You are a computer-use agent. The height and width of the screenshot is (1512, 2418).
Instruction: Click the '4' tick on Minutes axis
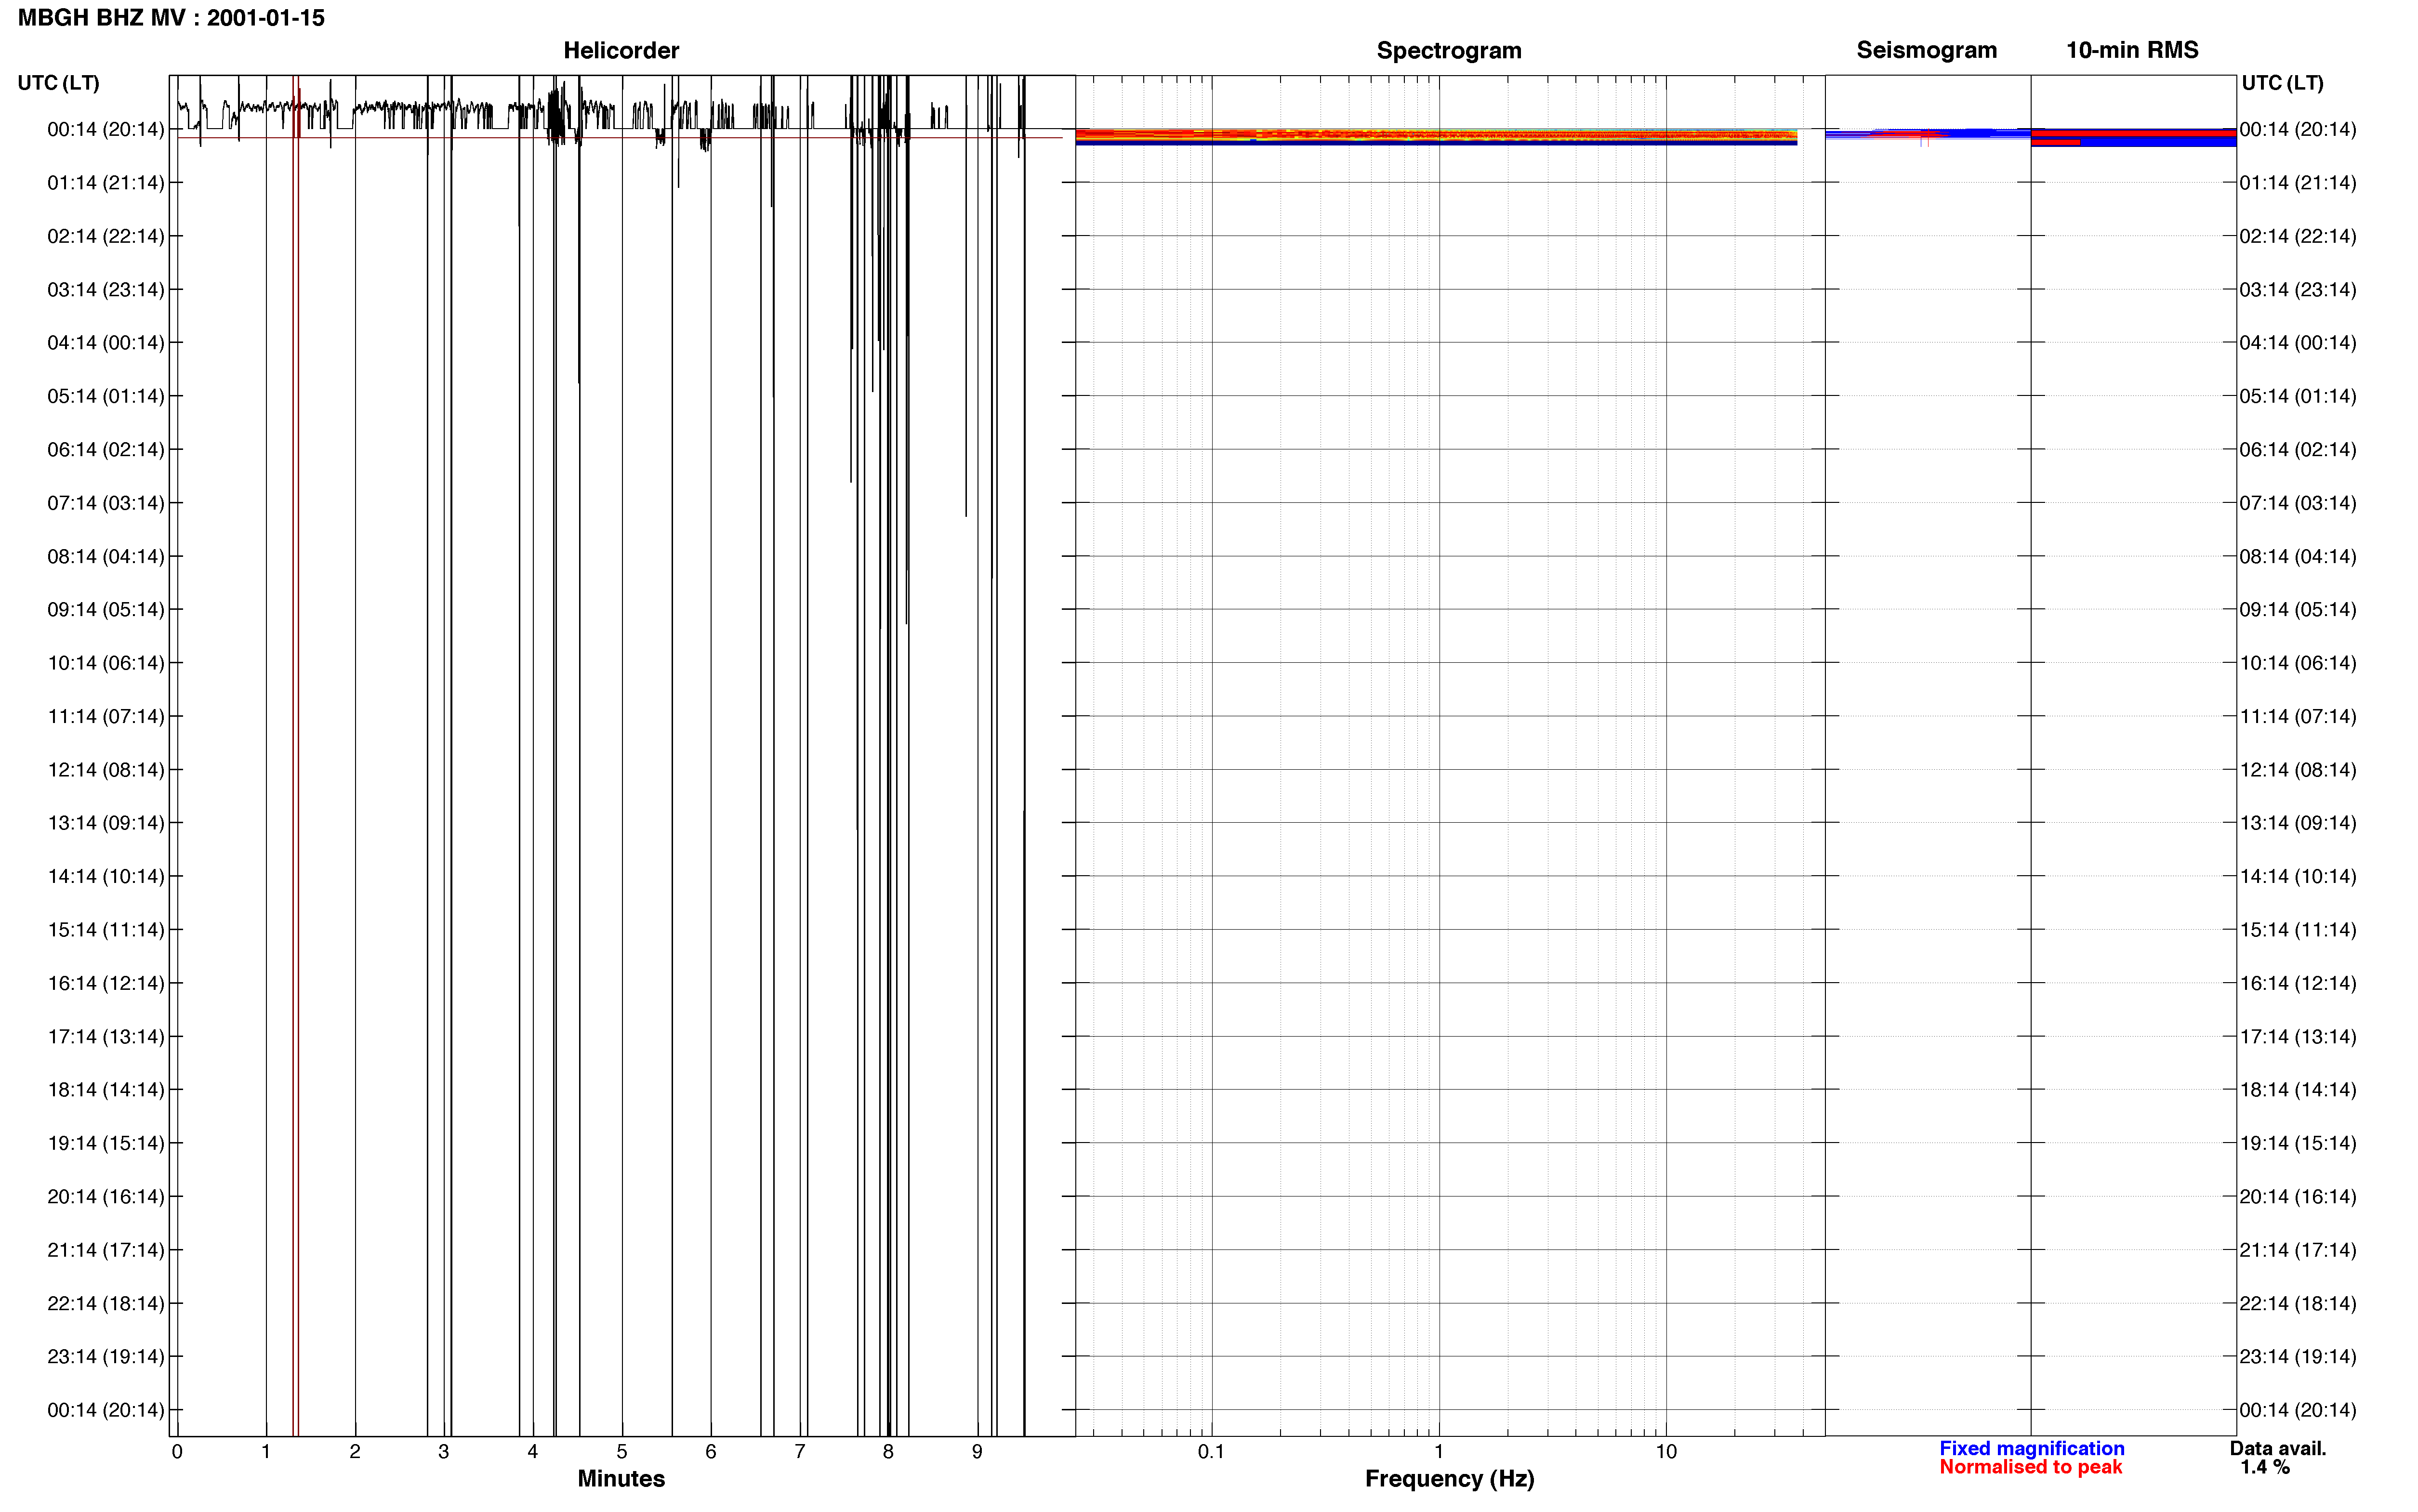point(533,1452)
